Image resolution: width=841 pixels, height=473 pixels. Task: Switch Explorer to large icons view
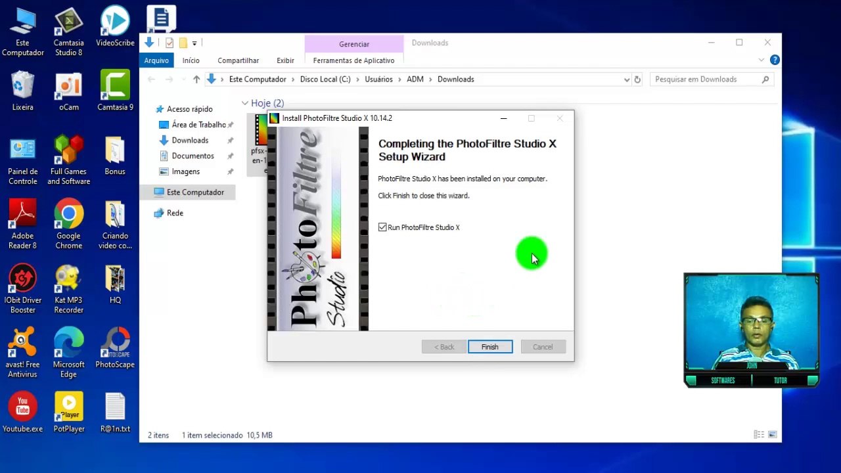[x=773, y=435]
